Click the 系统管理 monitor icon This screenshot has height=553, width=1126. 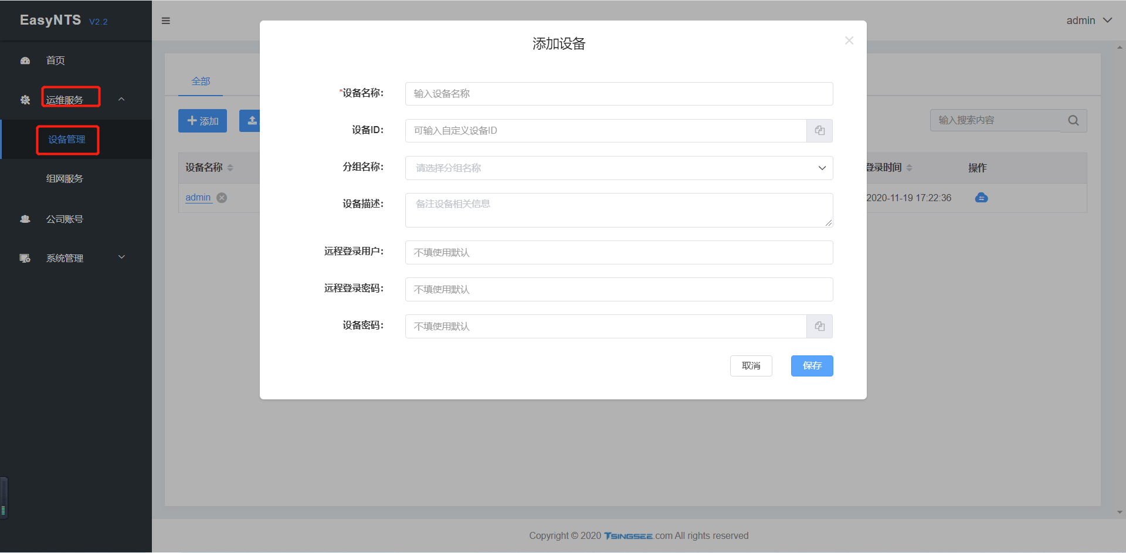pyautogui.click(x=25, y=258)
